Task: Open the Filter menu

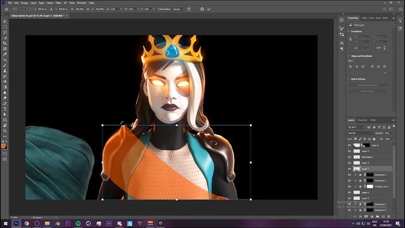Action: pos(58,3)
